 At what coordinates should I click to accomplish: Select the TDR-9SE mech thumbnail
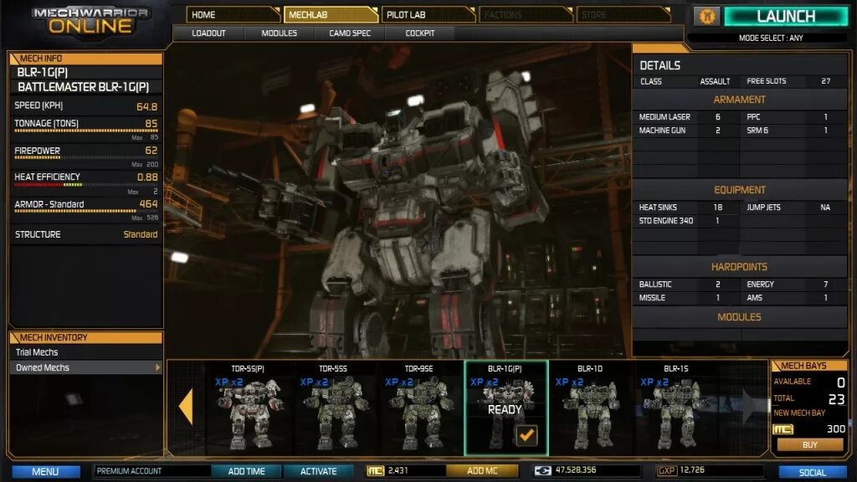click(x=418, y=408)
